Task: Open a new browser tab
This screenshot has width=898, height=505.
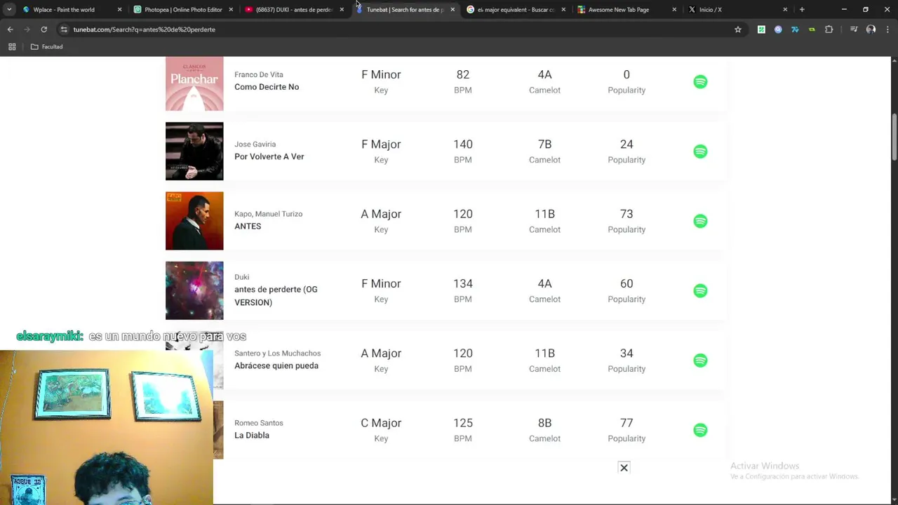Action: tap(802, 10)
